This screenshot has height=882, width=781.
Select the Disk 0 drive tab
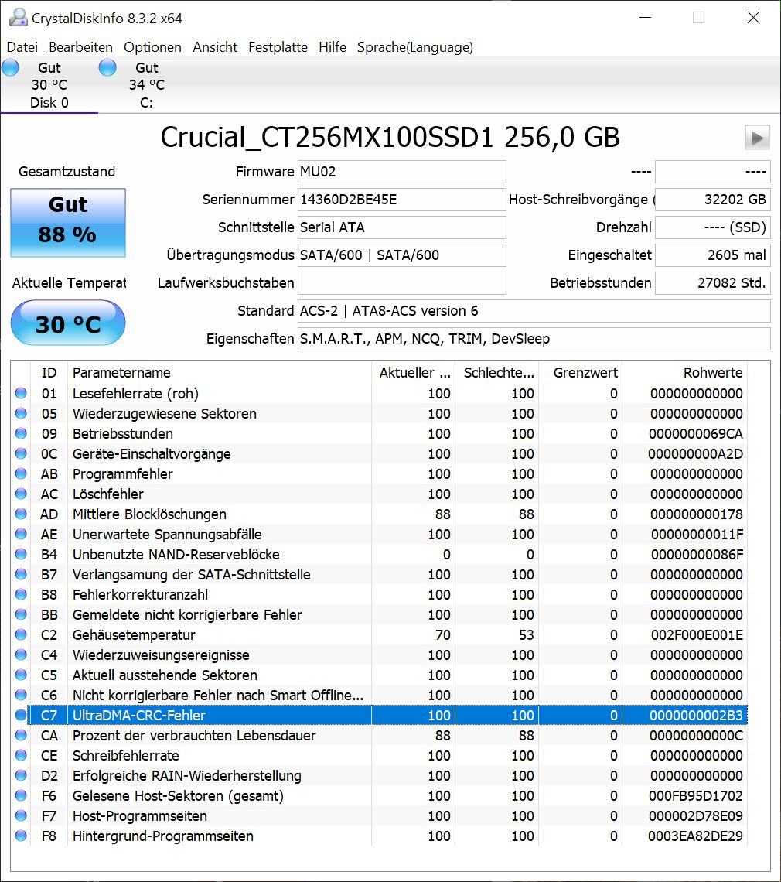49,85
